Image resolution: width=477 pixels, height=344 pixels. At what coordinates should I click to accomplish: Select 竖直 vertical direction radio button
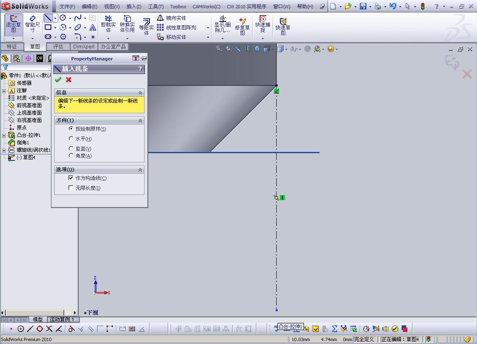(71, 148)
